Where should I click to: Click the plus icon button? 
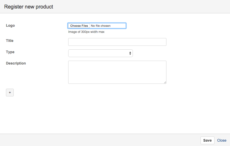point(10,93)
